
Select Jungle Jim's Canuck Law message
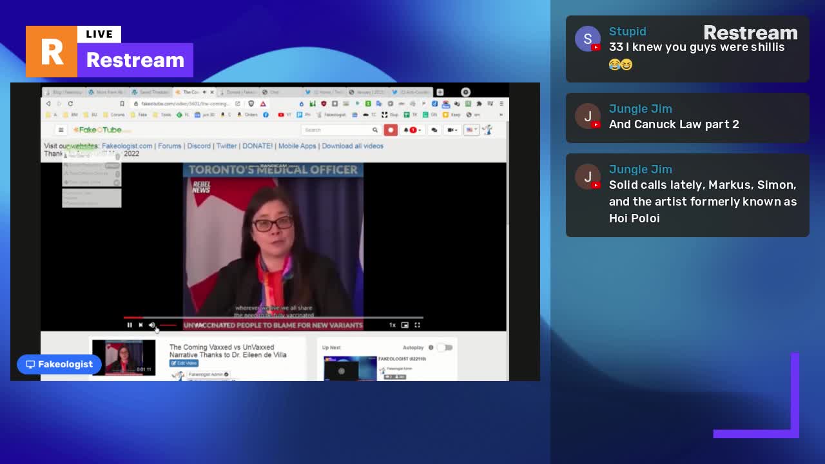tap(688, 117)
